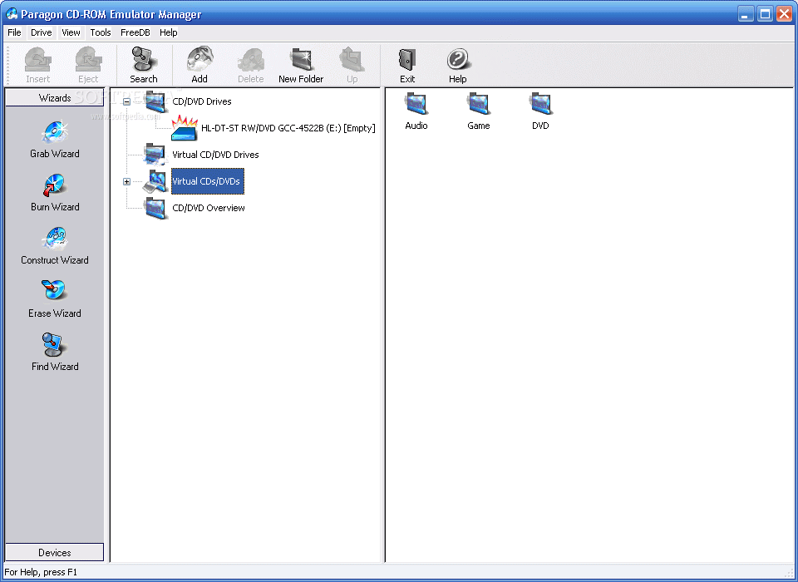Maximize the Paragon Emulator window

(765, 14)
